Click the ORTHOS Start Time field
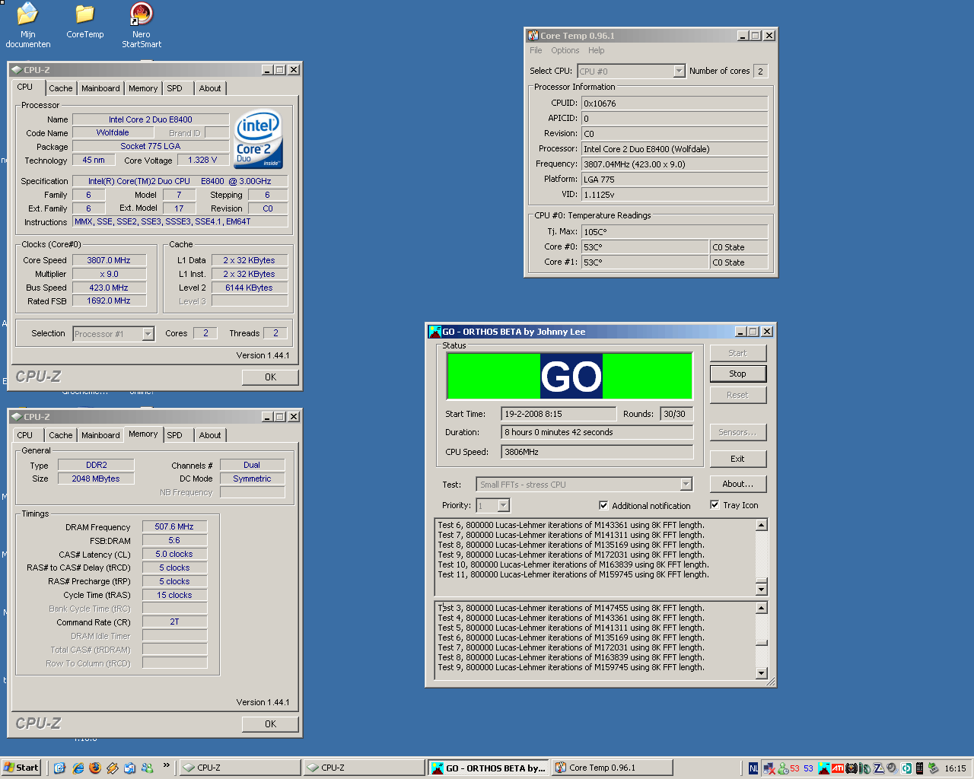974x779 pixels. pyautogui.click(x=559, y=414)
